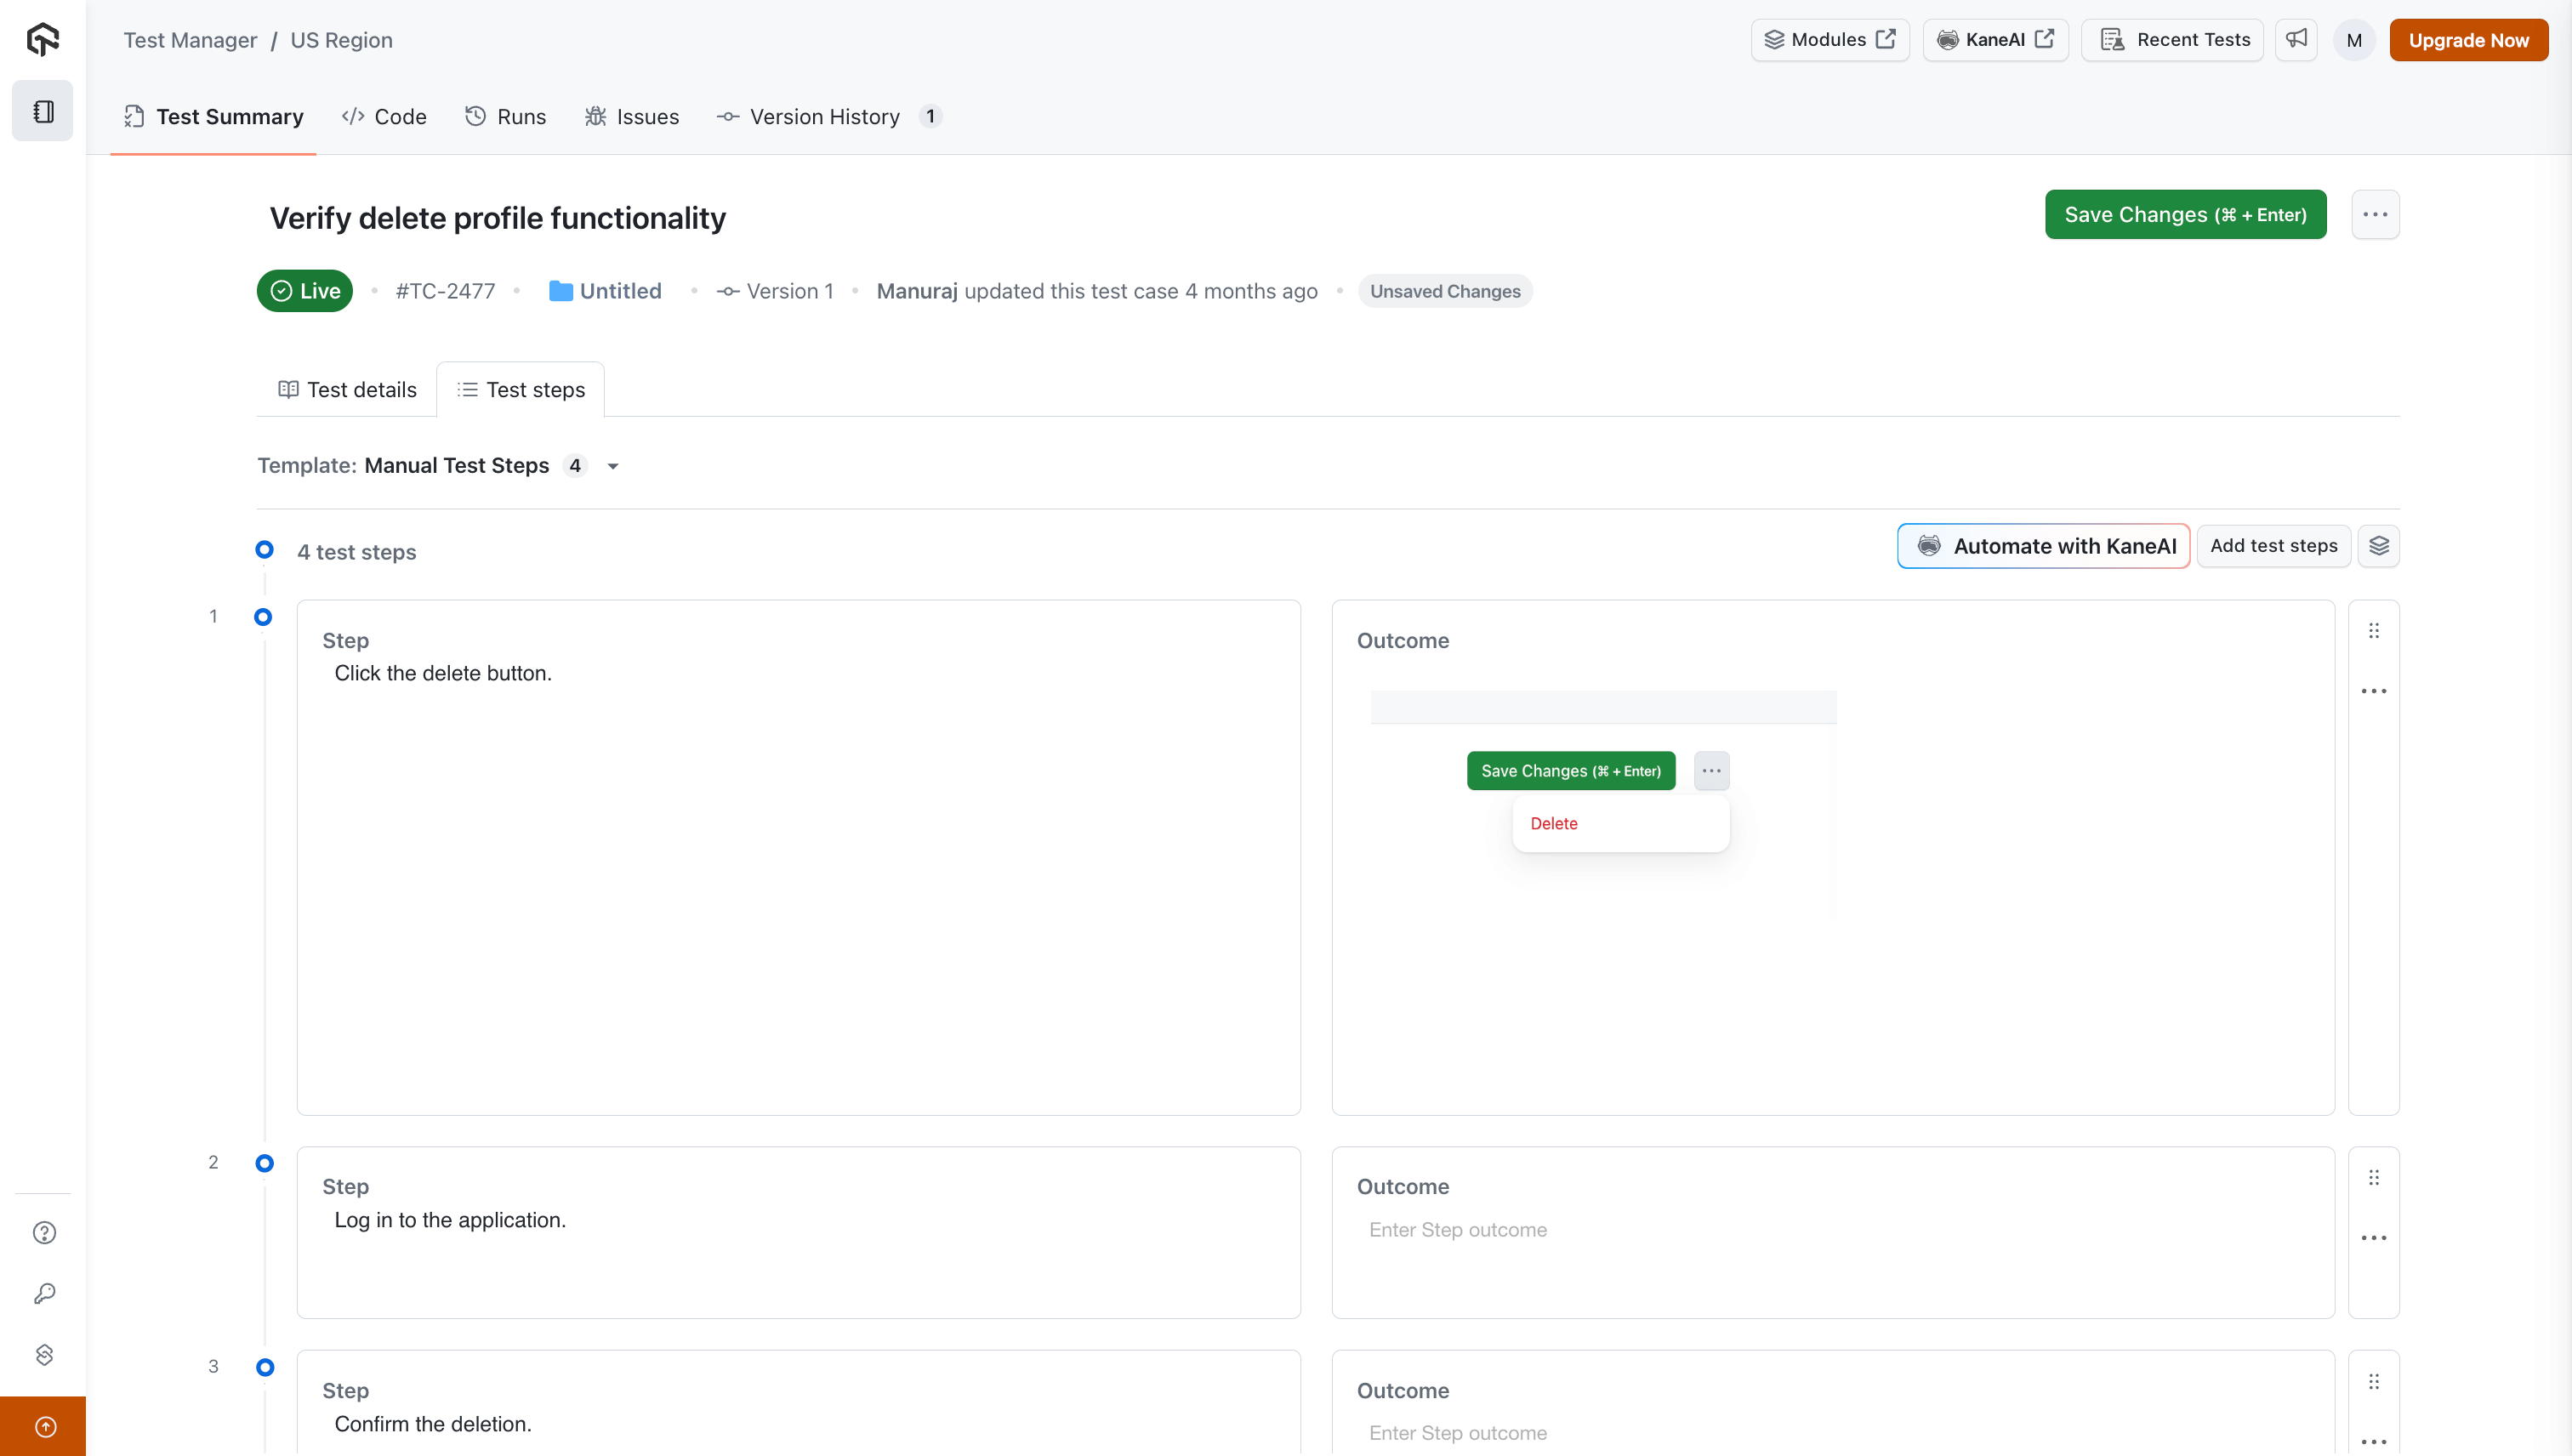Open the layers stack icon beside Add test steps
The height and width of the screenshot is (1456, 2572).
[2378, 546]
